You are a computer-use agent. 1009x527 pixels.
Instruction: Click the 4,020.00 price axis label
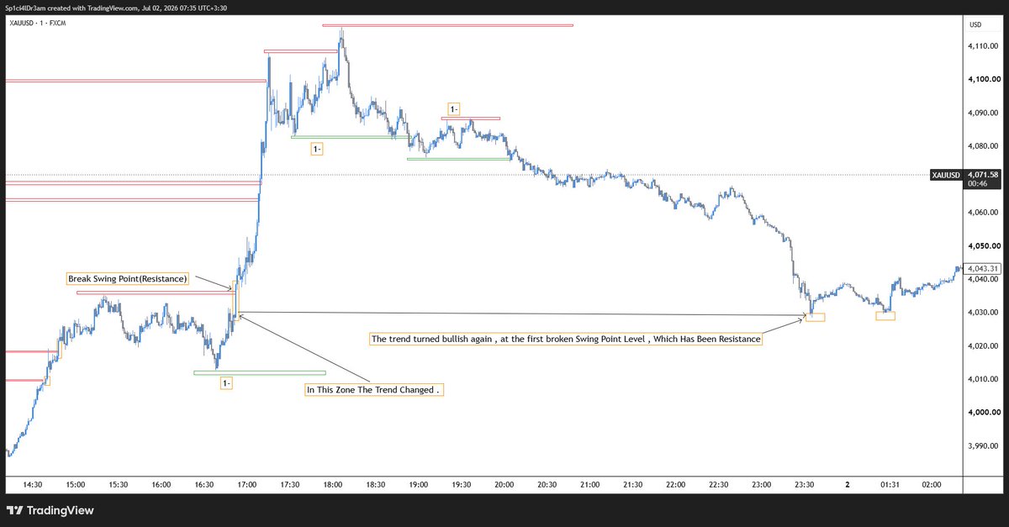[983, 345]
